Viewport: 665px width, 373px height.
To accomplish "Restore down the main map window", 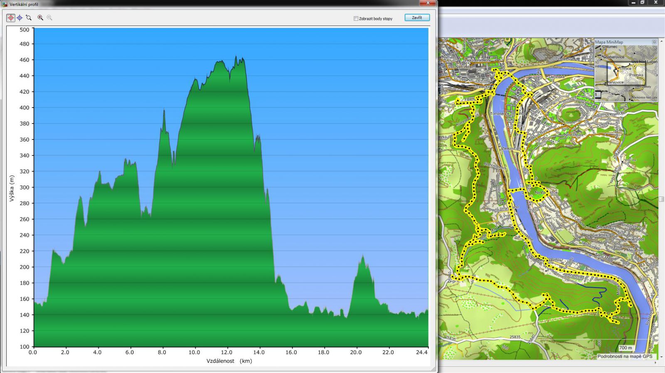I will click(x=642, y=2).
